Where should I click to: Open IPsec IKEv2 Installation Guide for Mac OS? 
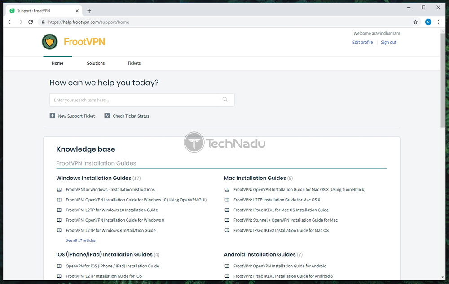point(281,231)
